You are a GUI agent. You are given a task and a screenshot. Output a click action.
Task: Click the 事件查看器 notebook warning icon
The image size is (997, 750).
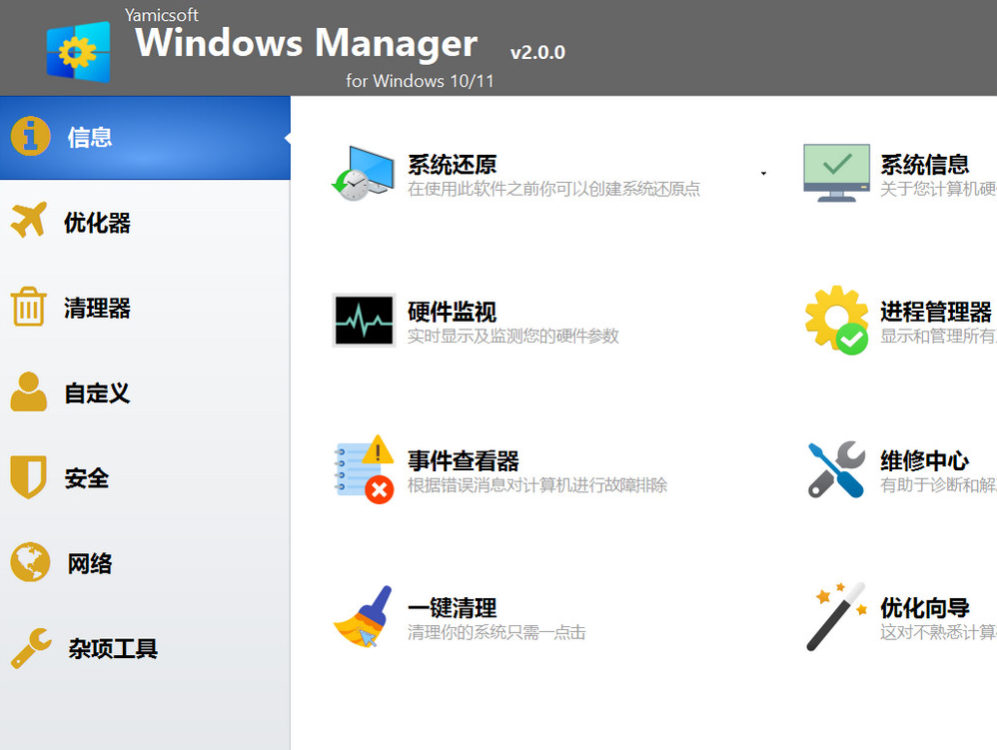tap(364, 469)
